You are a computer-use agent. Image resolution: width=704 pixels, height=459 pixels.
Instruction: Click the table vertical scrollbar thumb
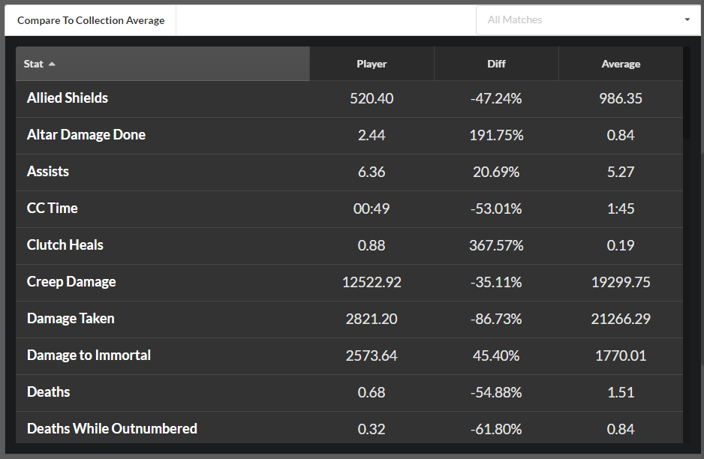coord(687,93)
